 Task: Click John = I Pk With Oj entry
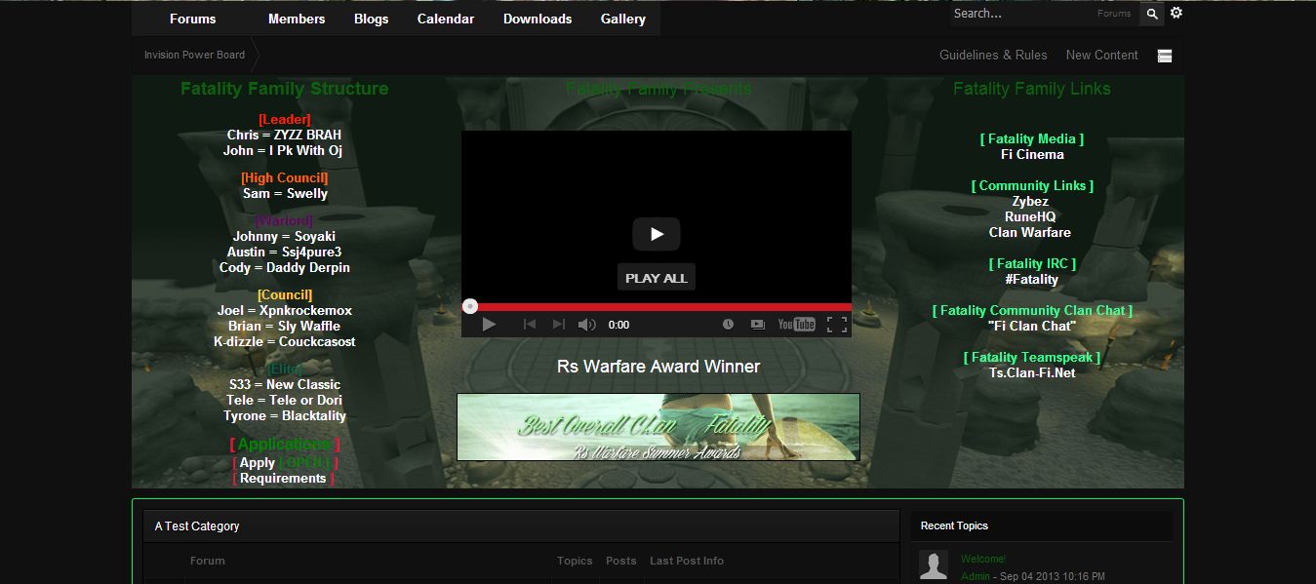[x=282, y=150]
